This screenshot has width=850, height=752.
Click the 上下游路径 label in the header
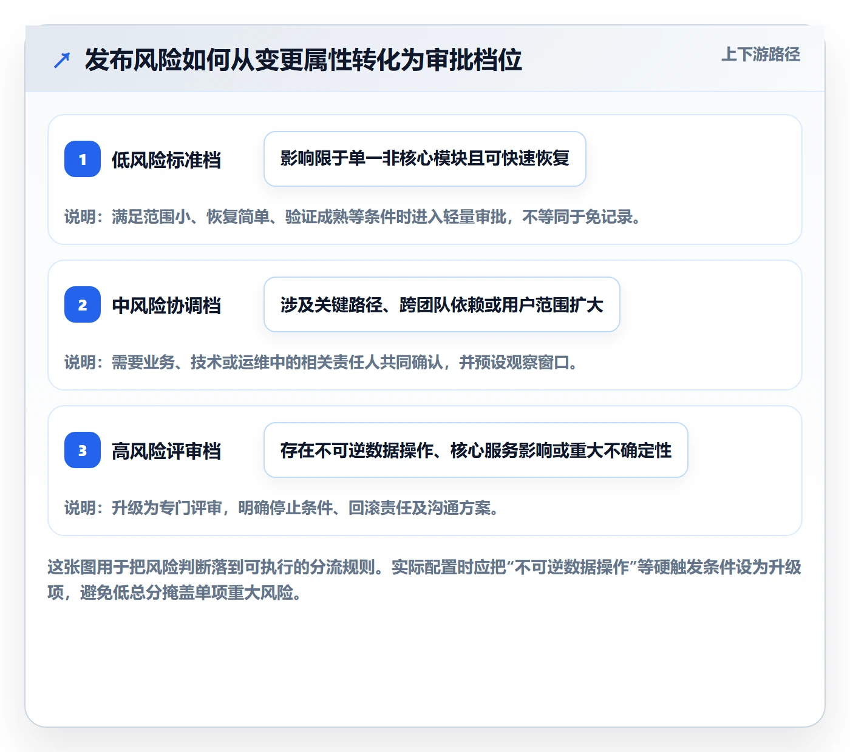(x=761, y=55)
